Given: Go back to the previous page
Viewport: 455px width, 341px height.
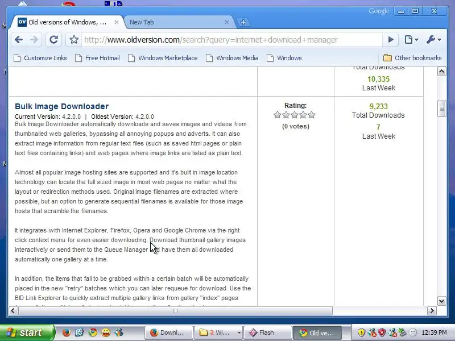Looking at the screenshot, I should point(19,39).
